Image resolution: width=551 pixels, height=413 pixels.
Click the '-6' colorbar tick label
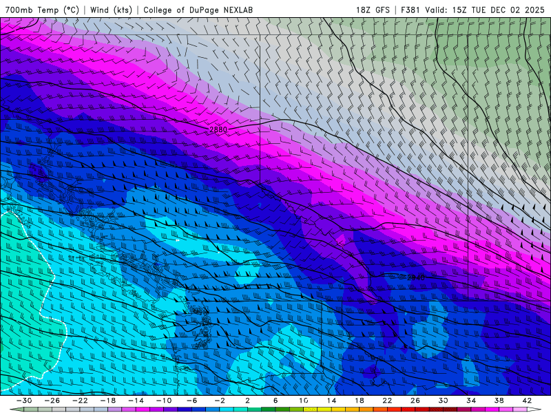pyautogui.click(x=191, y=401)
